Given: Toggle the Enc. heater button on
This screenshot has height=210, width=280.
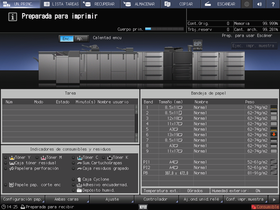Looking at the screenshot, I should (x=67, y=38).
